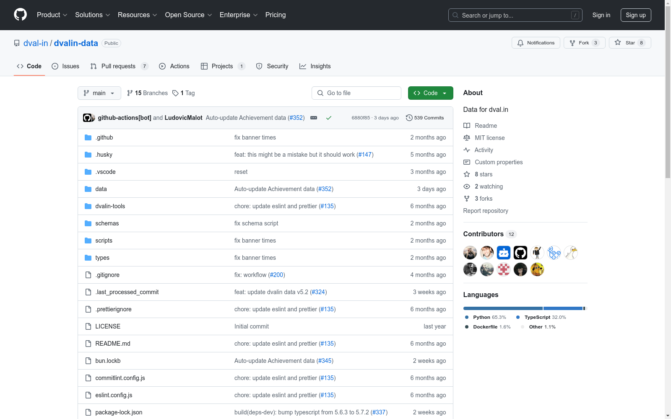The width and height of the screenshot is (671, 419).
Task: Click the Sign up button
Action: coord(636,15)
